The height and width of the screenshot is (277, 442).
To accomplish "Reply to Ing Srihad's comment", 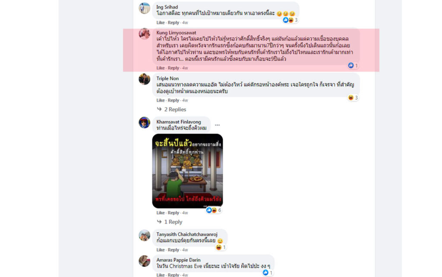I will pos(174,22).
